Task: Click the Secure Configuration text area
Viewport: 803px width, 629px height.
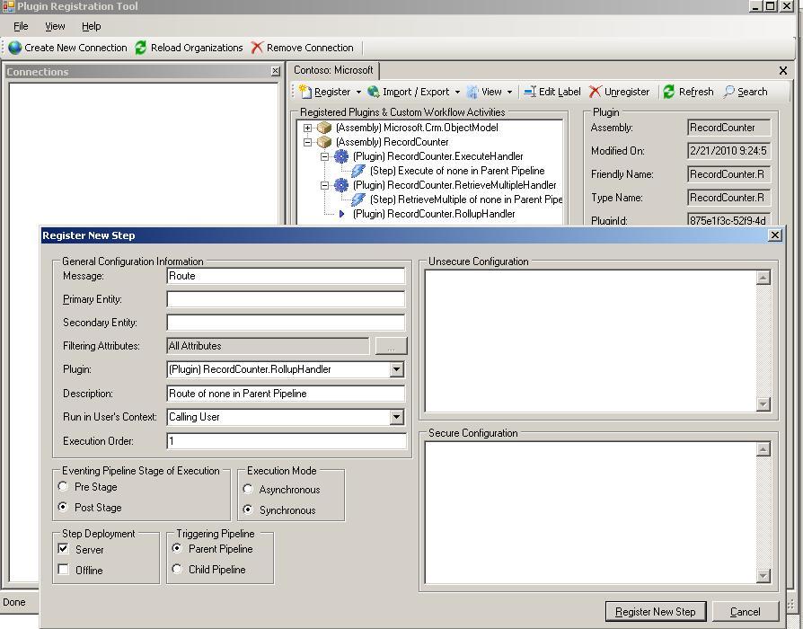Action: [x=590, y=512]
